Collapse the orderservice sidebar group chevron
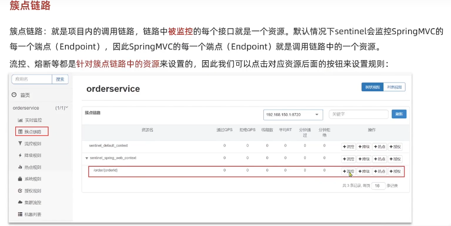451x226 pixels. click(x=66, y=108)
